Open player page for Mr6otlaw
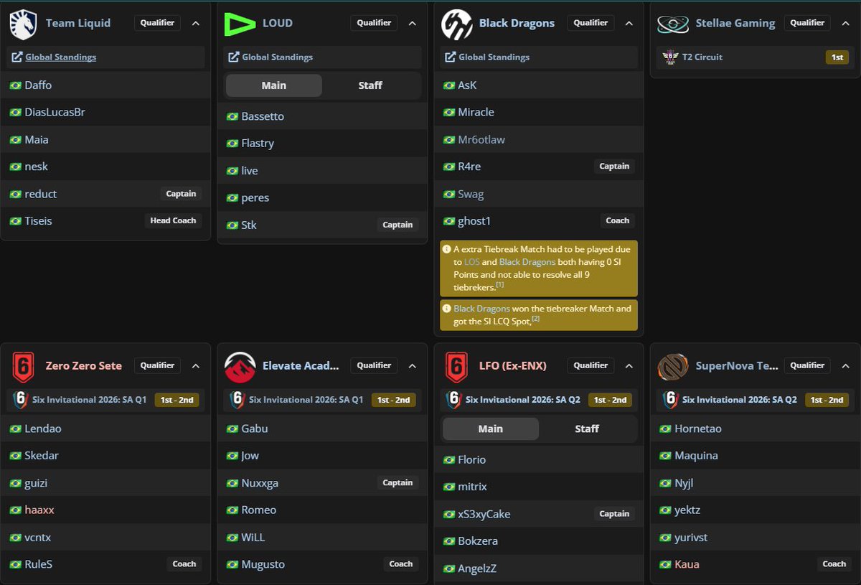 click(x=481, y=140)
